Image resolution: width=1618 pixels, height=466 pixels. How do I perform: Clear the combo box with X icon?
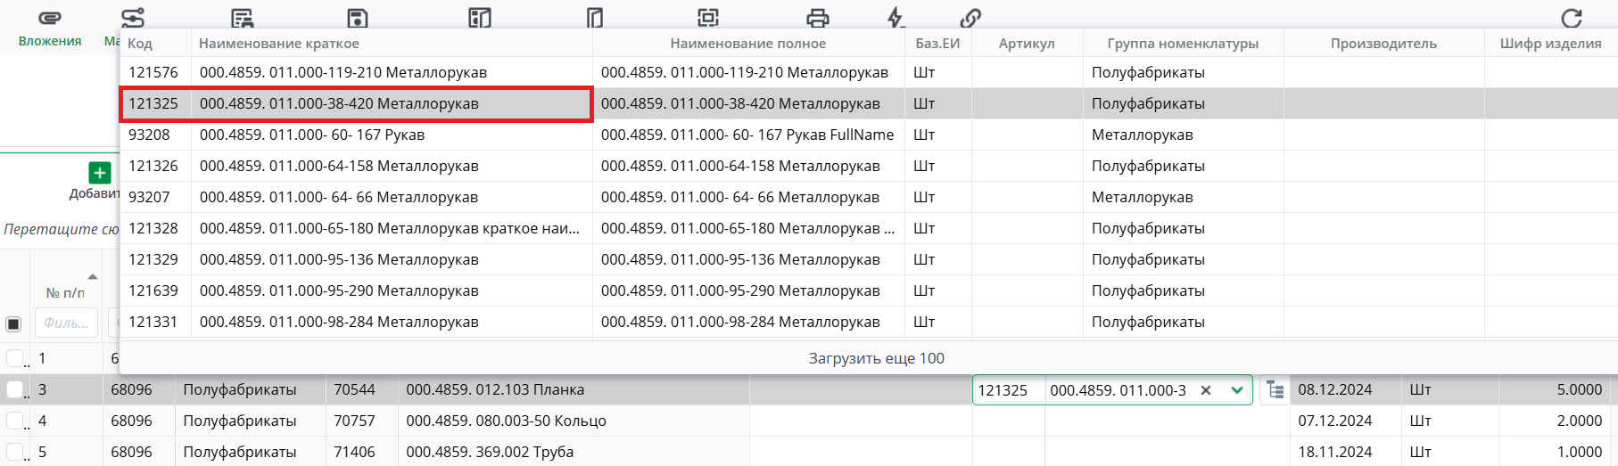pyautogui.click(x=1206, y=390)
